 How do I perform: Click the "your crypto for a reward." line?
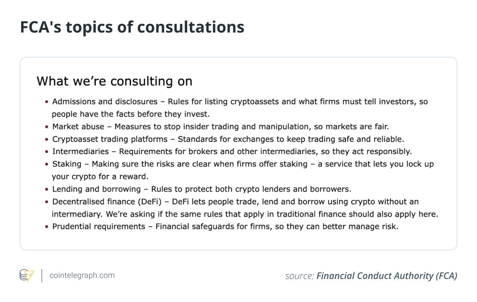[100, 176]
